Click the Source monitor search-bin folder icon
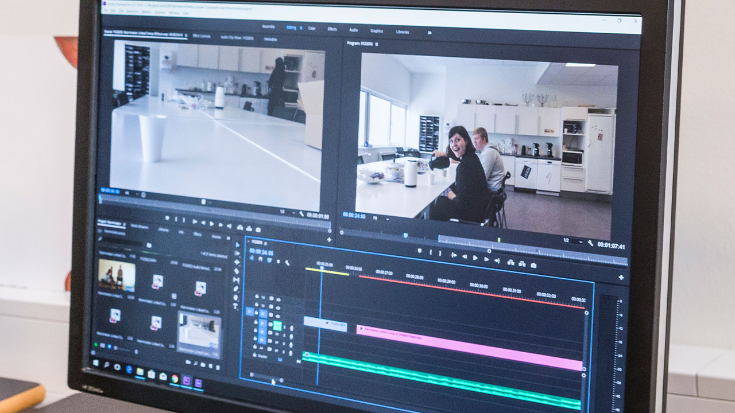Viewport: 735px width, 413px height. (149, 245)
